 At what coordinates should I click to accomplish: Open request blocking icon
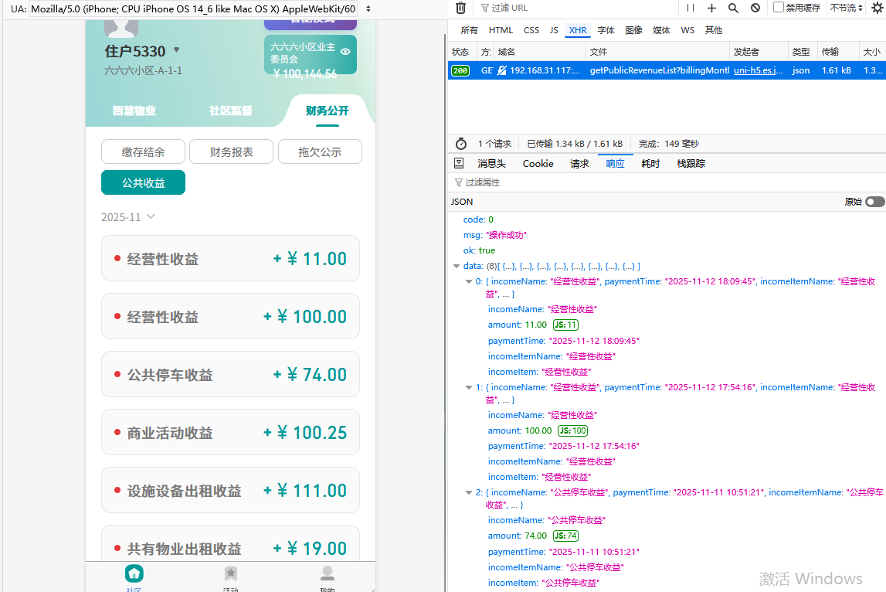point(755,8)
